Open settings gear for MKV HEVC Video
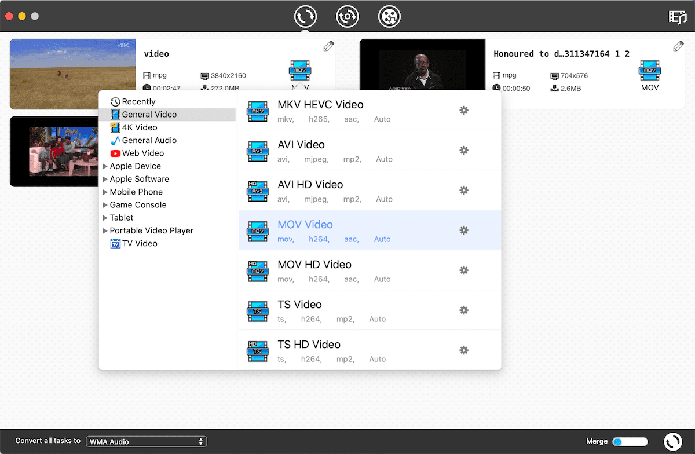695x454 pixels. tap(463, 110)
